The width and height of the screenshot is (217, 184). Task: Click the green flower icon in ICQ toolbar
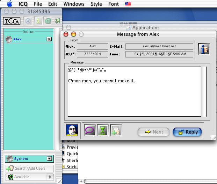[57, 21]
